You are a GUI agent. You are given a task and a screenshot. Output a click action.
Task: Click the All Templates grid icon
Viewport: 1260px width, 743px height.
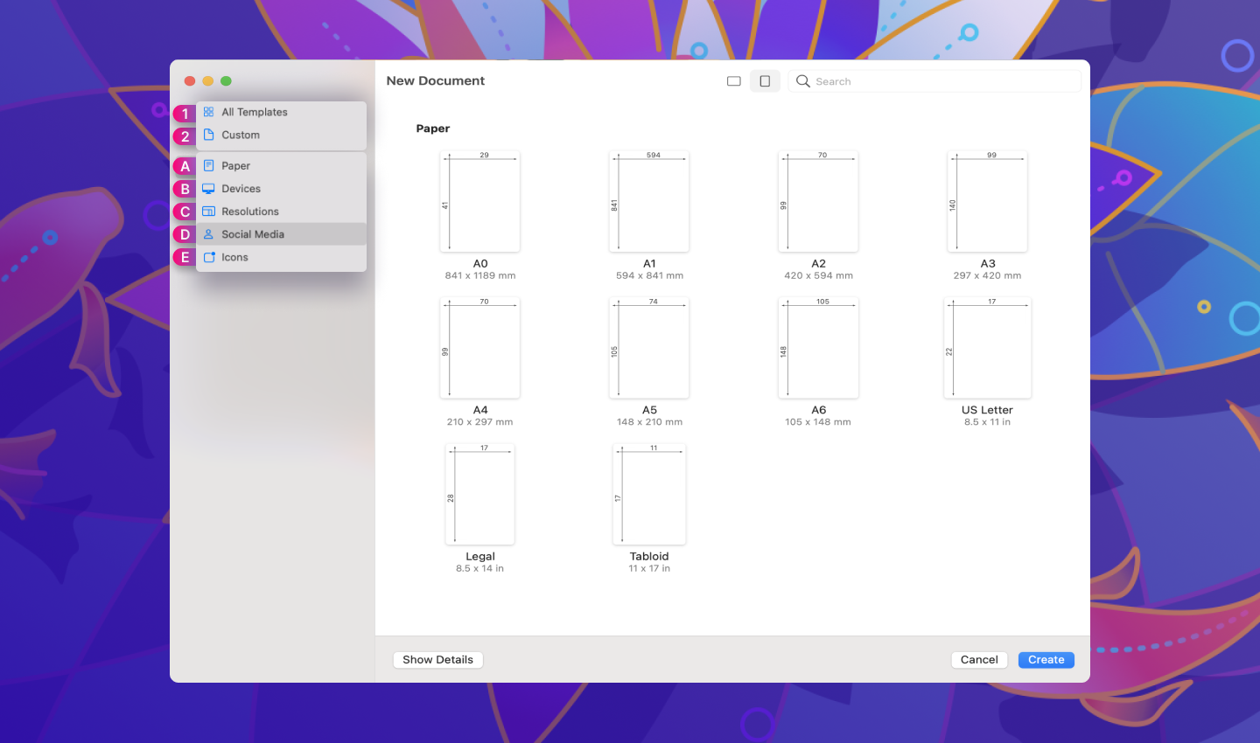point(208,112)
